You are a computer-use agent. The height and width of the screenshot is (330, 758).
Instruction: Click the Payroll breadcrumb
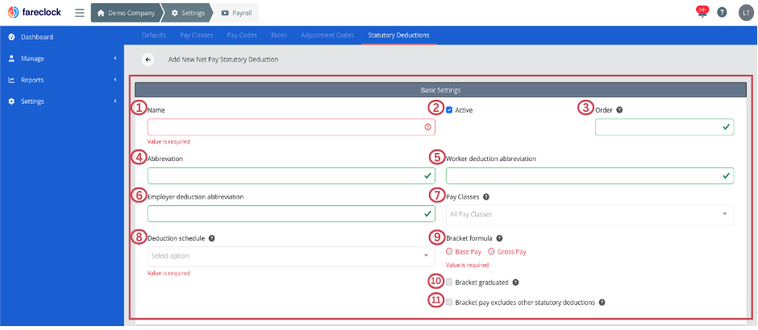[237, 13]
